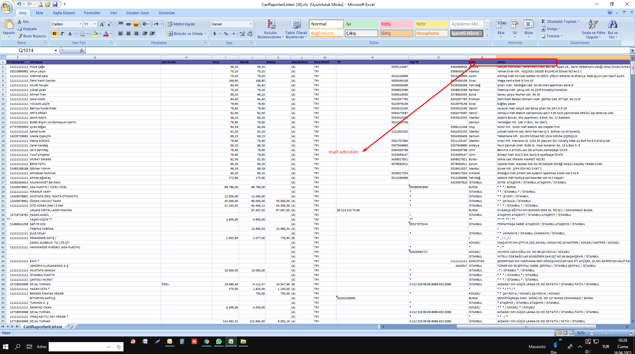Select the CariRaporlariListesi sheet tab
Image resolution: width=635 pixels, height=354 pixels.
(43, 327)
